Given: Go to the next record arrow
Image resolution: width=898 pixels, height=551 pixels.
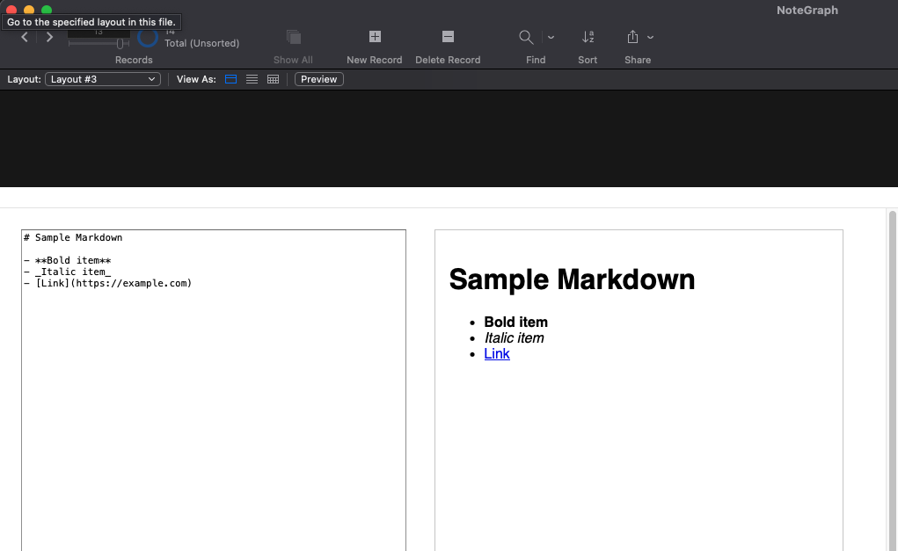Looking at the screenshot, I should tap(50, 37).
